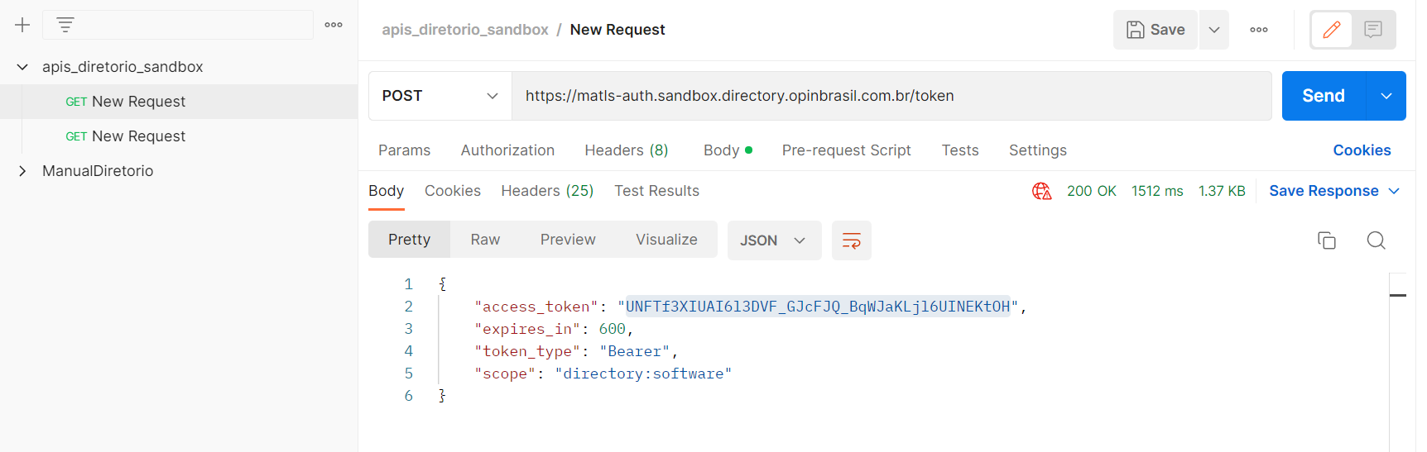Image resolution: width=1427 pixels, height=452 pixels.
Task: Collapse the apis_diretorio_sandbox collection
Action: (x=22, y=67)
